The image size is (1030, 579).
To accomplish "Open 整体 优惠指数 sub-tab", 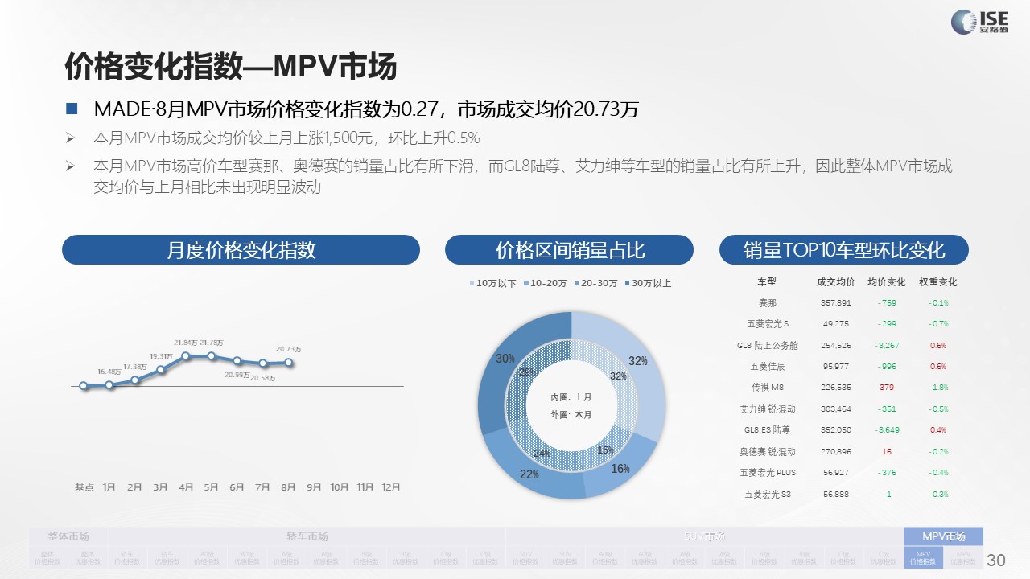I will click(88, 556).
